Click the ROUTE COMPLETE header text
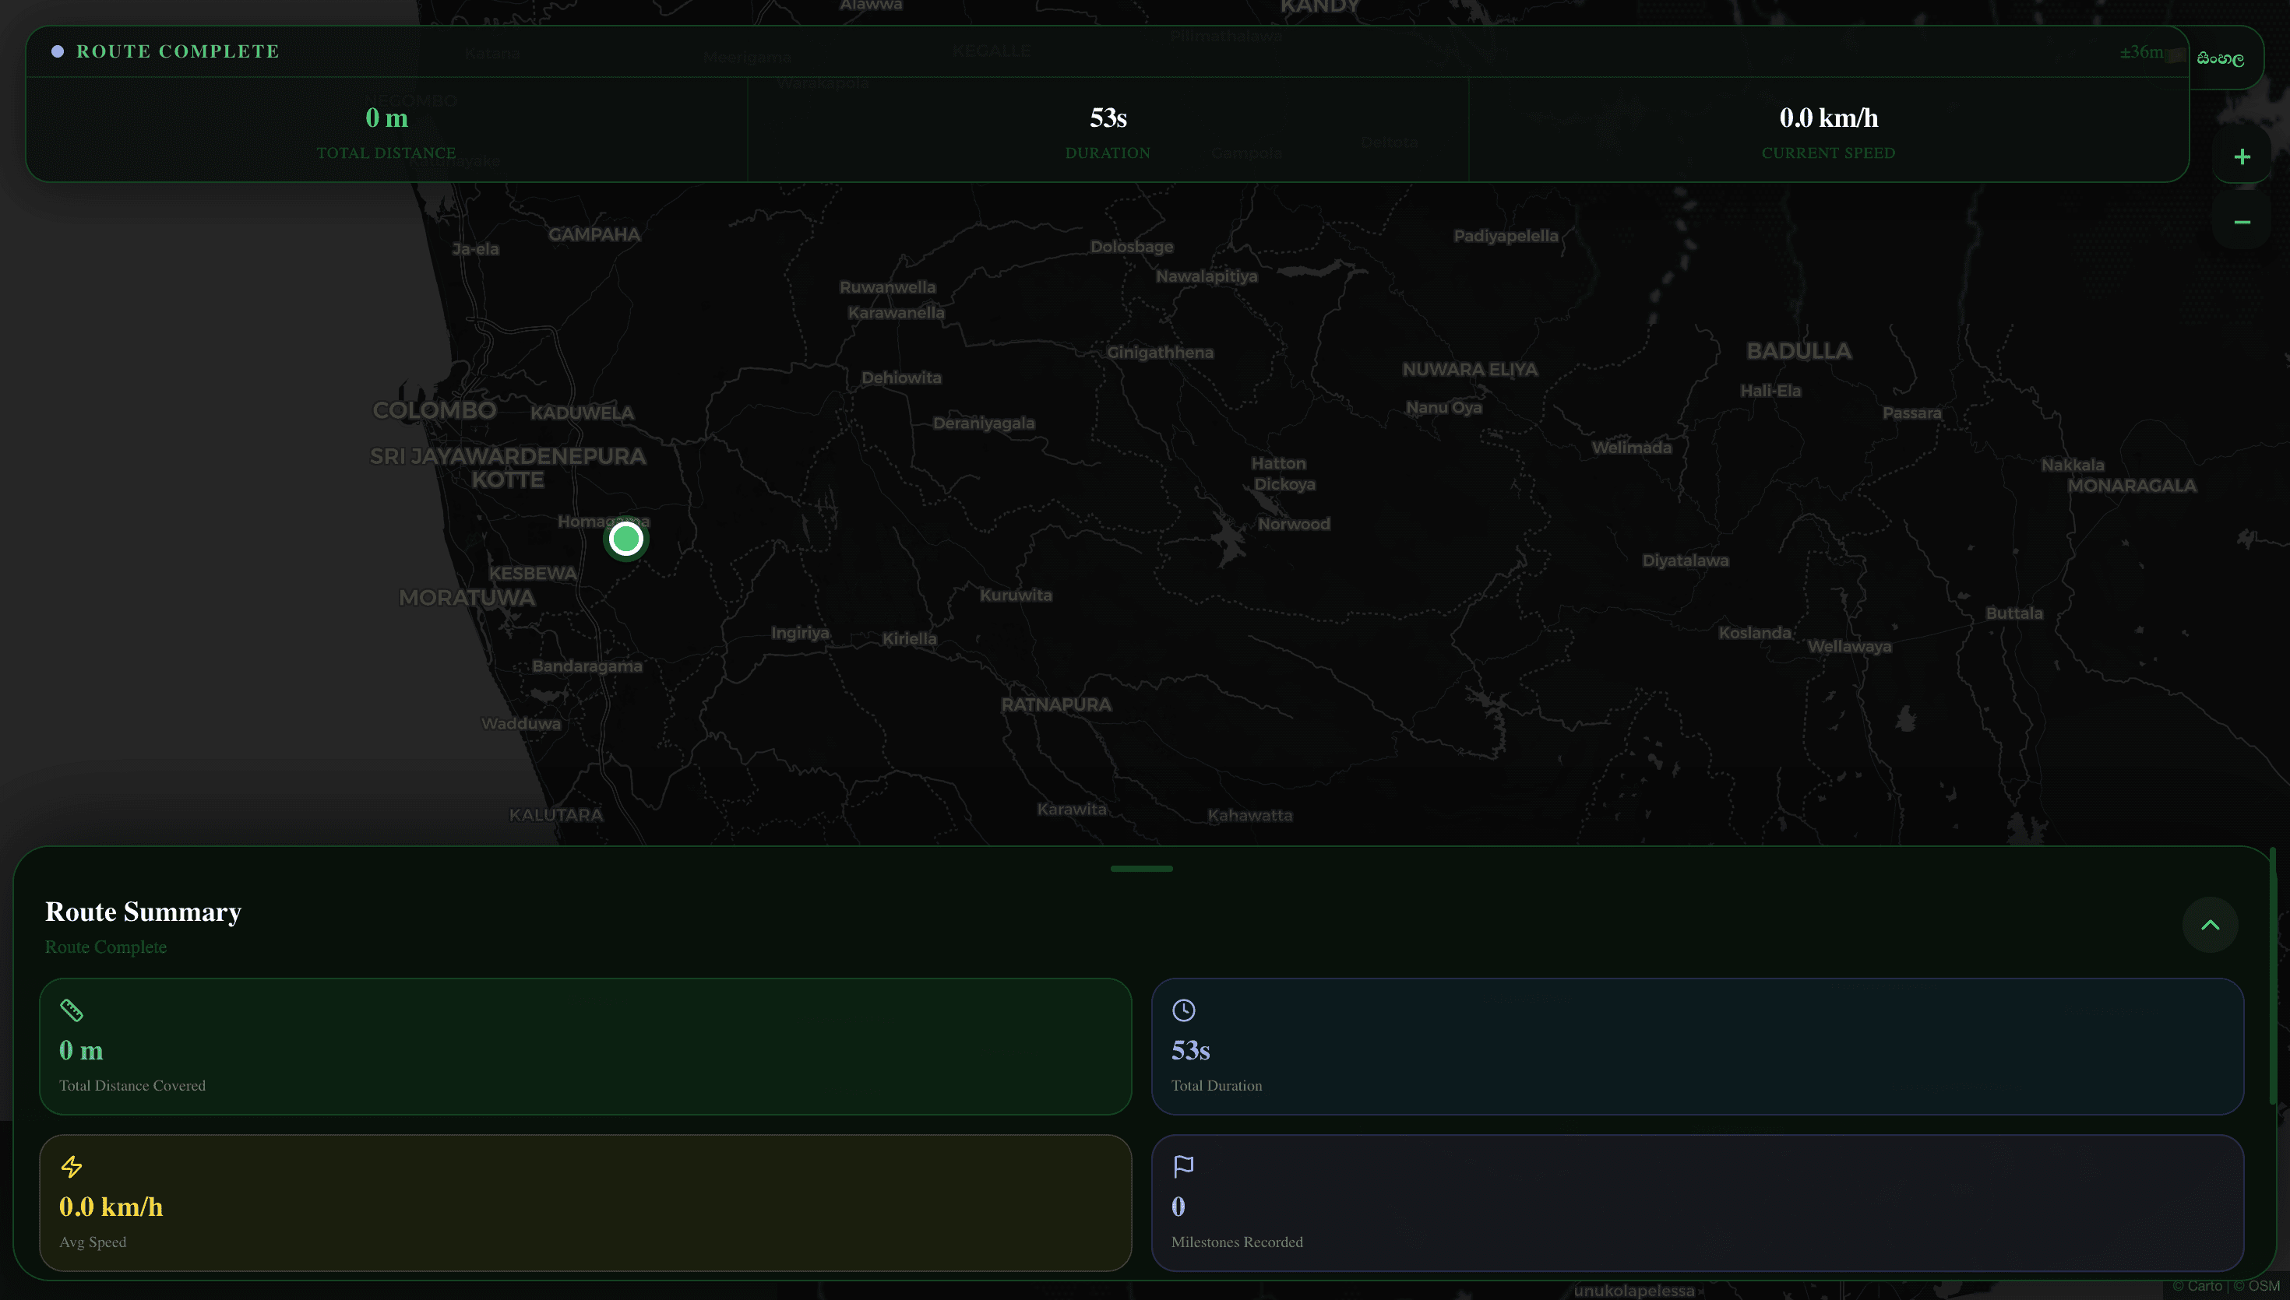This screenshot has width=2290, height=1300. [178, 52]
